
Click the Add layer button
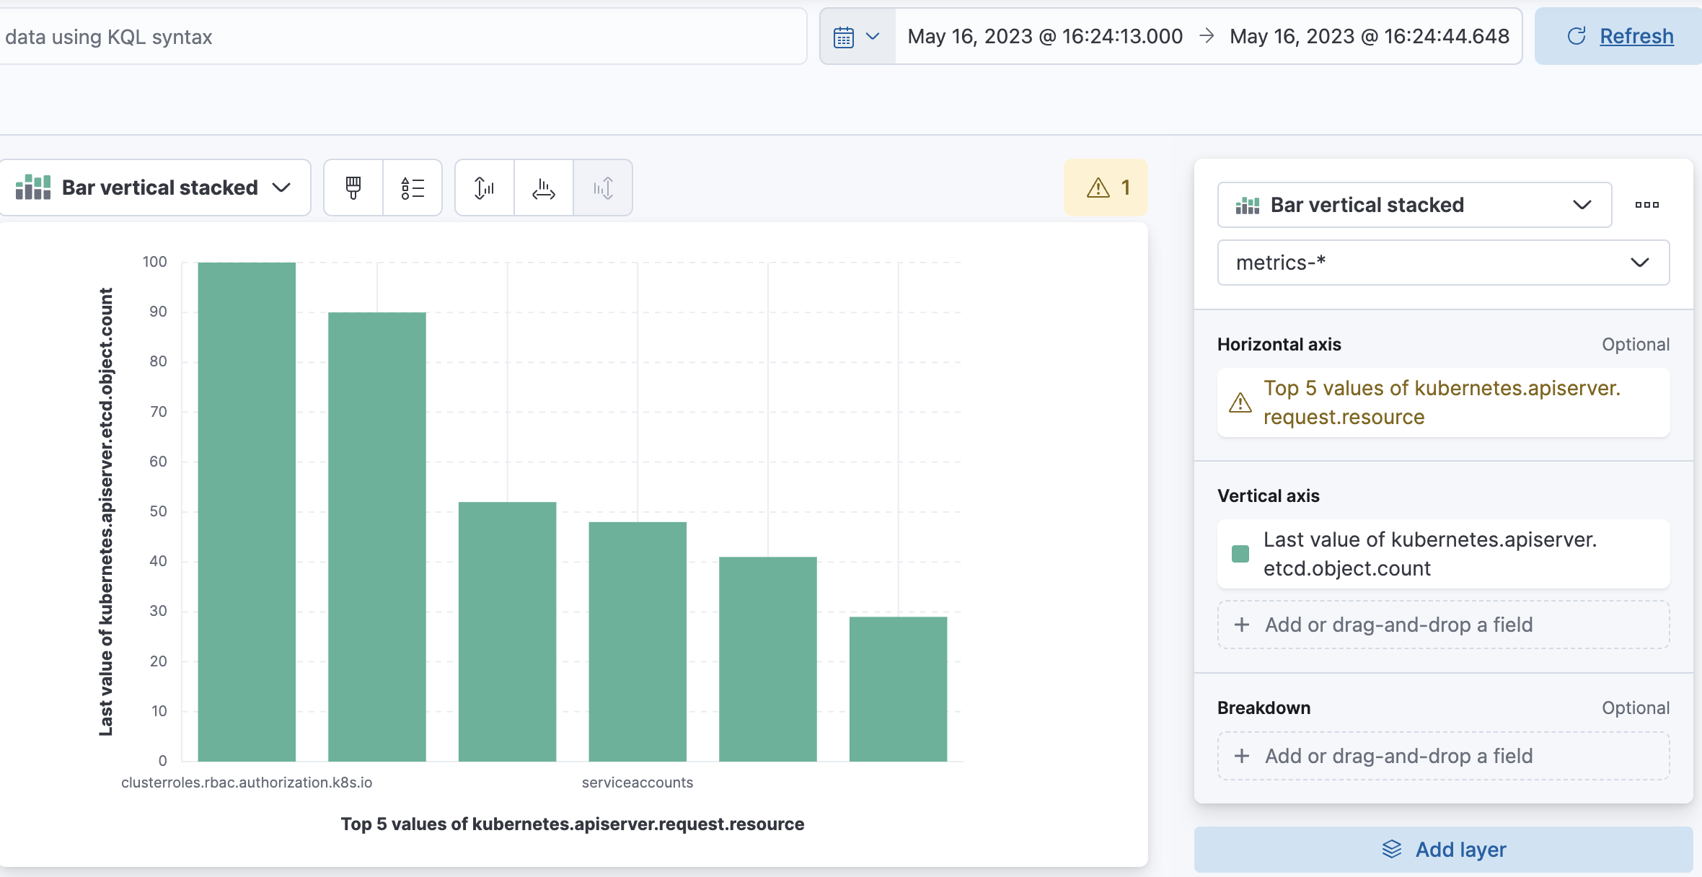pyautogui.click(x=1442, y=849)
